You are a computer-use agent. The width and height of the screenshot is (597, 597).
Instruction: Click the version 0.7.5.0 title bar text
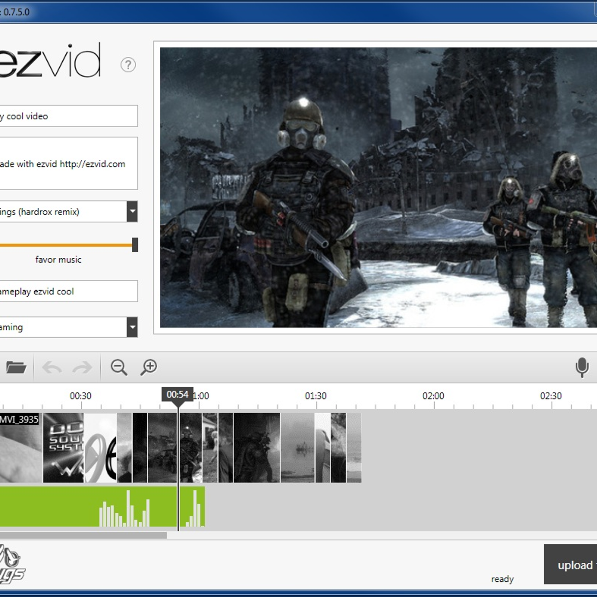(15, 12)
